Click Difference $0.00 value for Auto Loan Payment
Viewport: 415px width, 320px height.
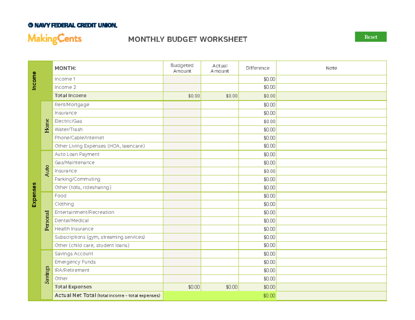point(269,154)
